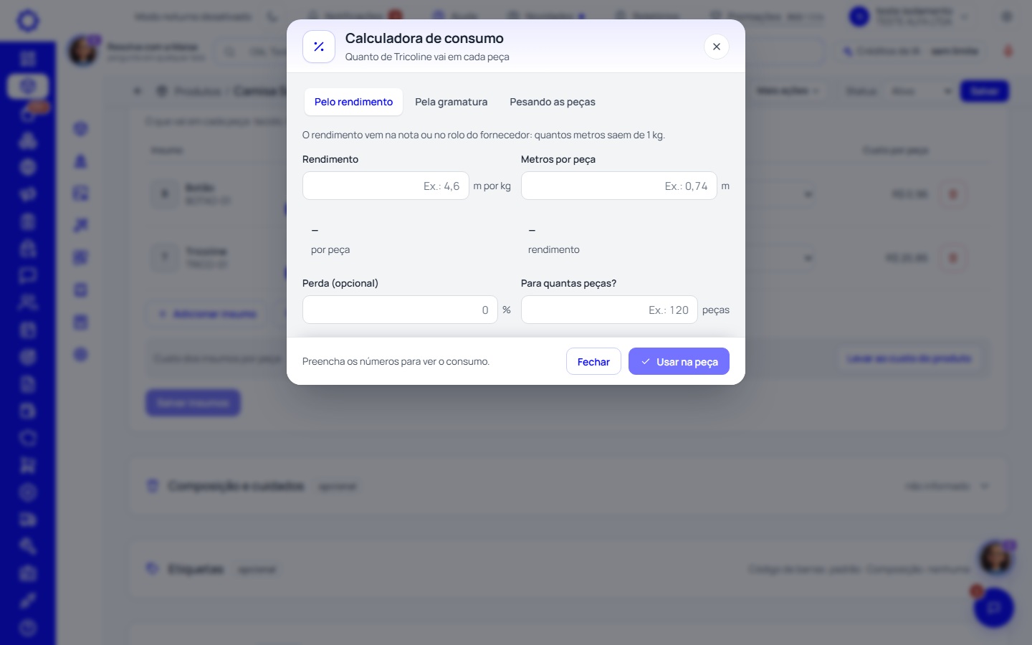The width and height of the screenshot is (1032, 645).
Task: Click the Etiquetas section header
Action: [569, 569]
